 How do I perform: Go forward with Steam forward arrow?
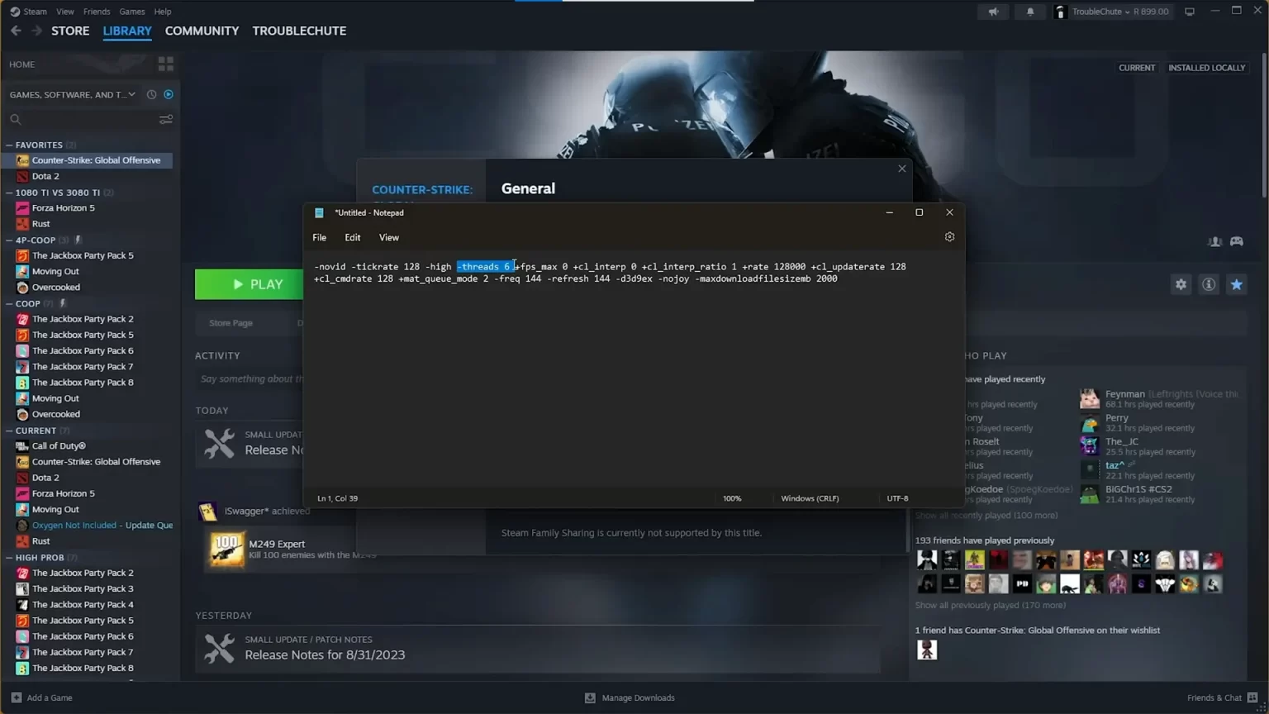pos(36,31)
